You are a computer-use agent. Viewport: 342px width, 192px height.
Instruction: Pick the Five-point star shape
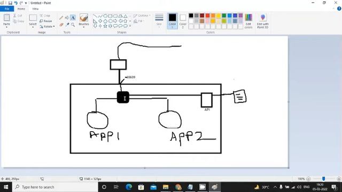[105, 26]
